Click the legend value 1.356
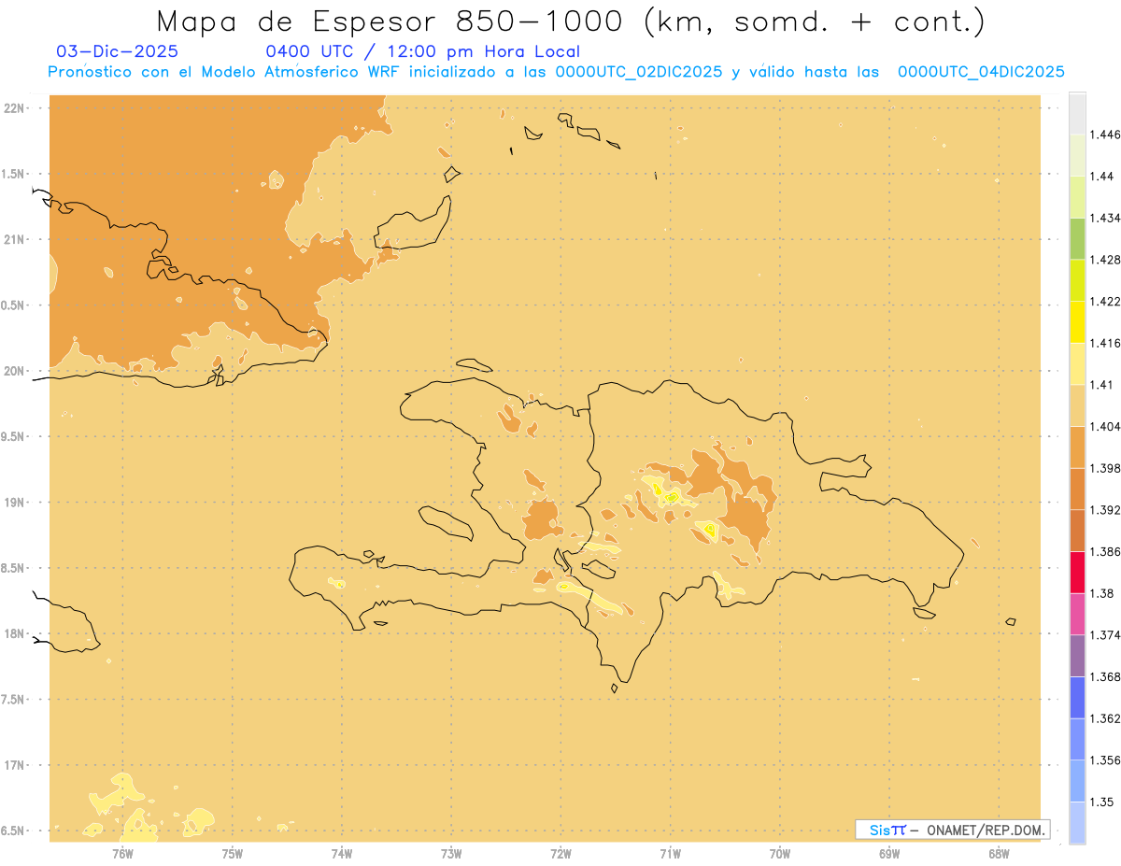 pyautogui.click(x=1105, y=760)
